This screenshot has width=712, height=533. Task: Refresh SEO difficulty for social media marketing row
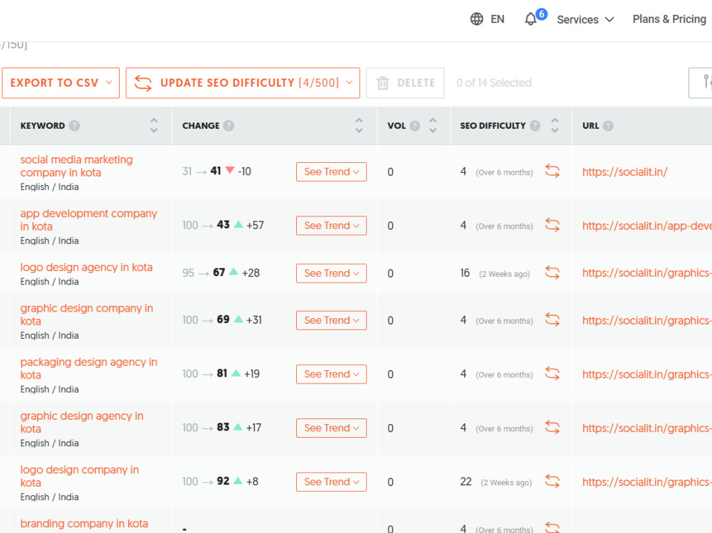point(553,171)
